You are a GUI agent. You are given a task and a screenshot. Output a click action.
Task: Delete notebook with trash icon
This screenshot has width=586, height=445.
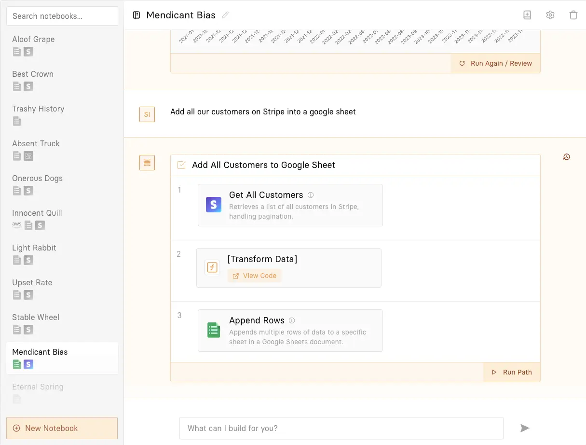(x=573, y=15)
